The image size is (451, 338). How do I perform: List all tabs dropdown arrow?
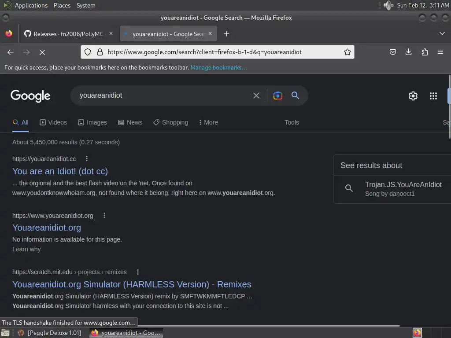[x=442, y=33]
